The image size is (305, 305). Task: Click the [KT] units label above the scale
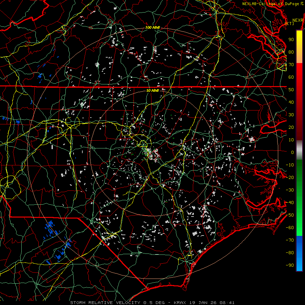[289, 23]
